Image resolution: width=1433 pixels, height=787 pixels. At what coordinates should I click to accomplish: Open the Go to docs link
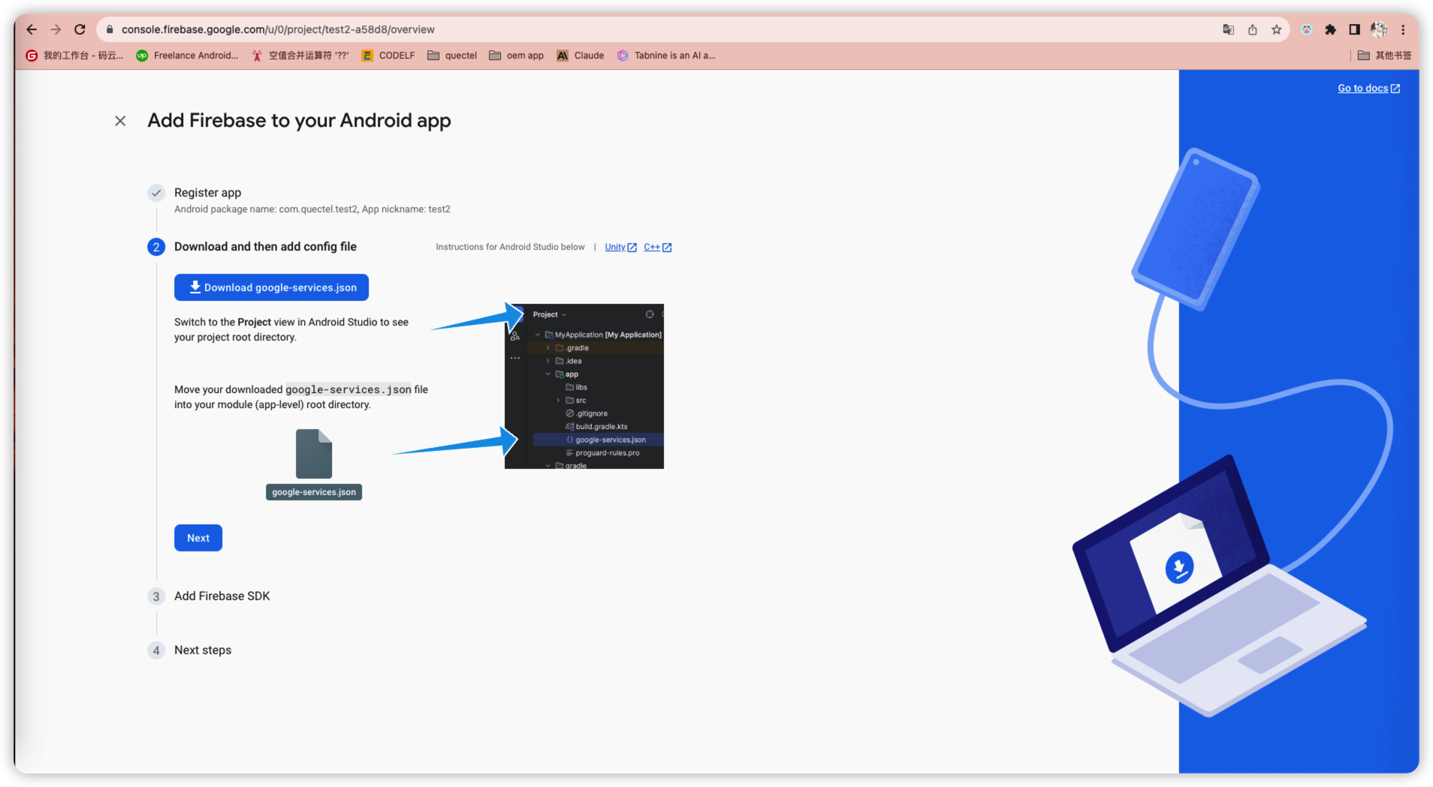(1368, 89)
